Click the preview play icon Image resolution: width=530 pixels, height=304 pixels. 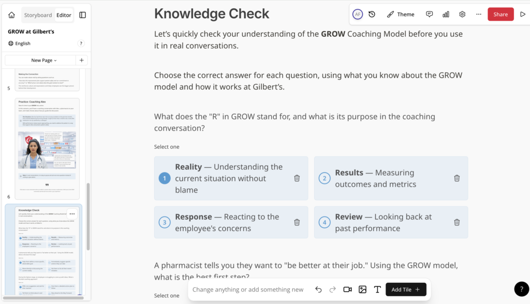[x=523, y=15]
